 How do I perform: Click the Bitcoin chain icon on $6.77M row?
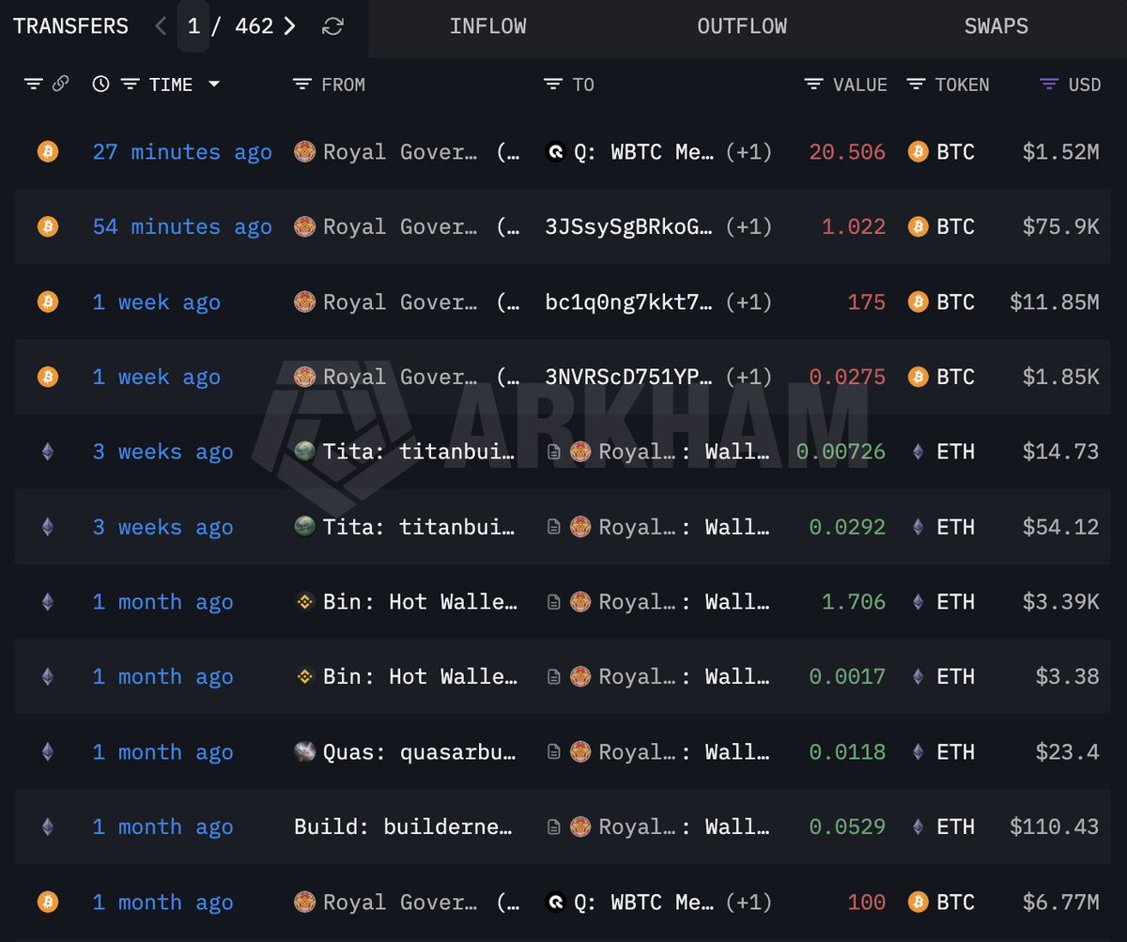pyautogui.click(x=47, y=902)
